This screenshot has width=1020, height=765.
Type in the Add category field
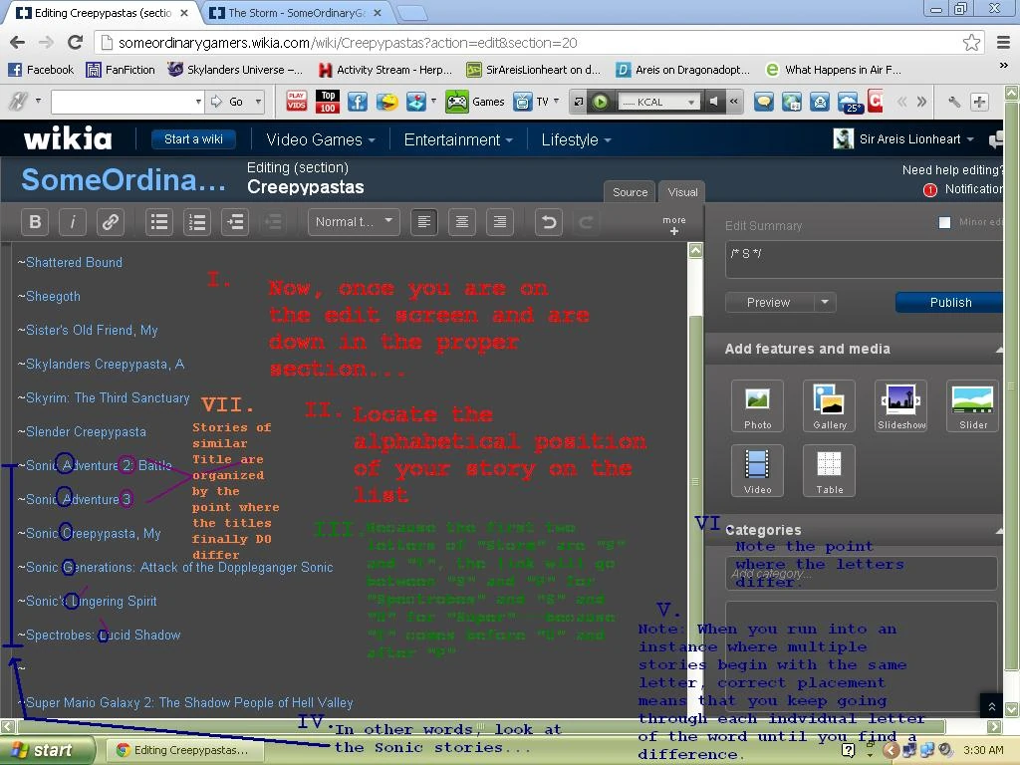coord(862,573)
